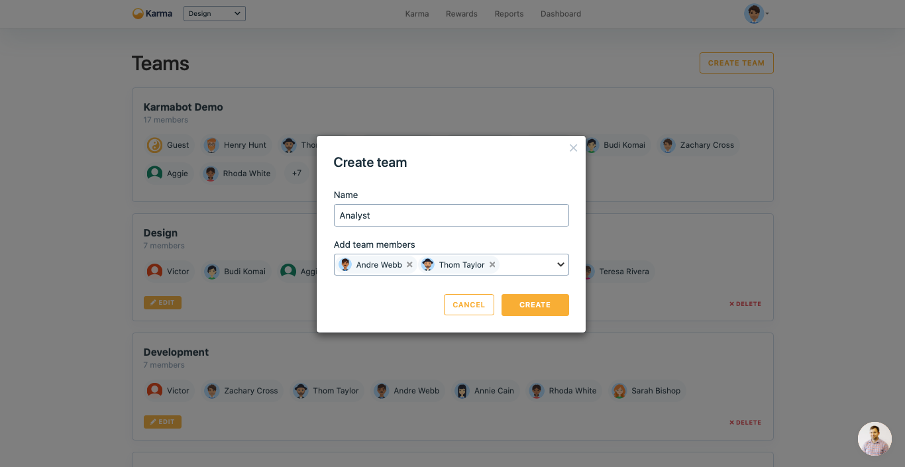This screenshot has width=905, height=467.
Task: Select Zachary Cross in Karmabot Demo team
Action: pos(698,145)
